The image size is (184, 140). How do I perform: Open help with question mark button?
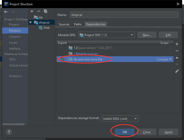[x=9, y=132]
